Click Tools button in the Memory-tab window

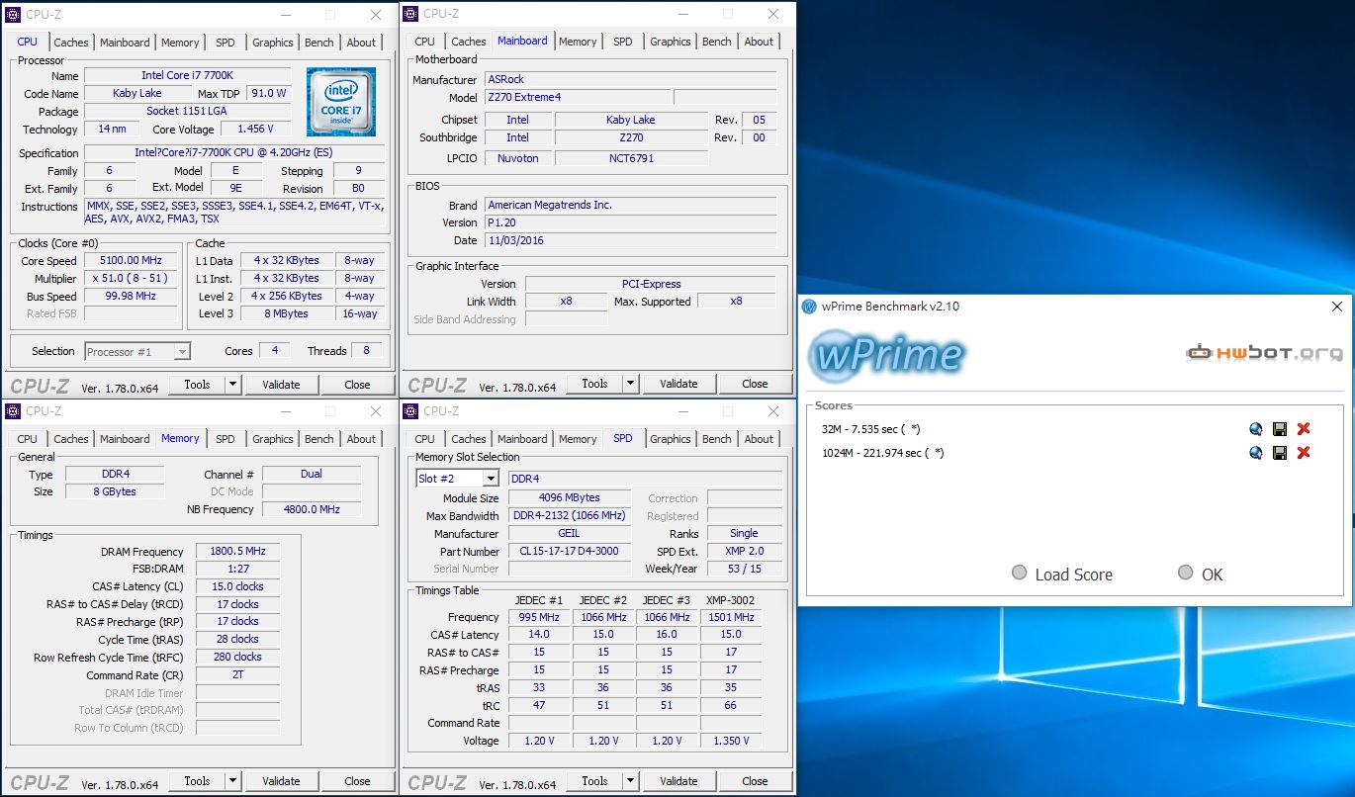[x=197, y=781]
